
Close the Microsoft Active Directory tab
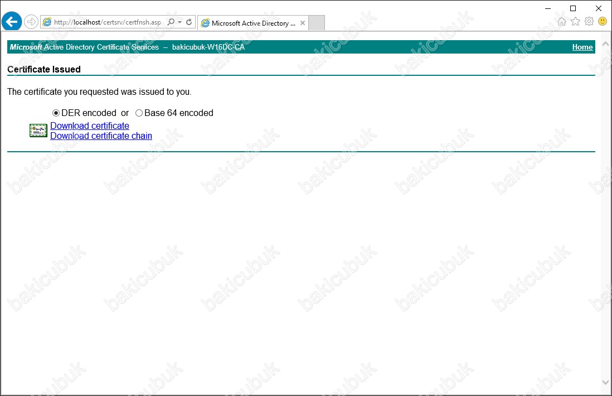(303, 23)
